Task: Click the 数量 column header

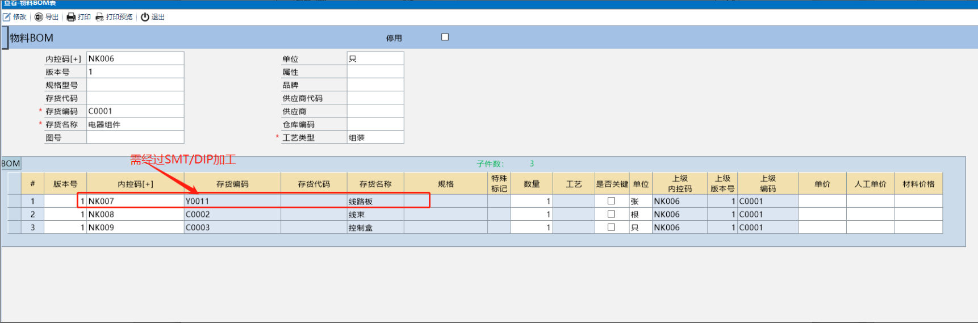Action: [x=532, y=184]
